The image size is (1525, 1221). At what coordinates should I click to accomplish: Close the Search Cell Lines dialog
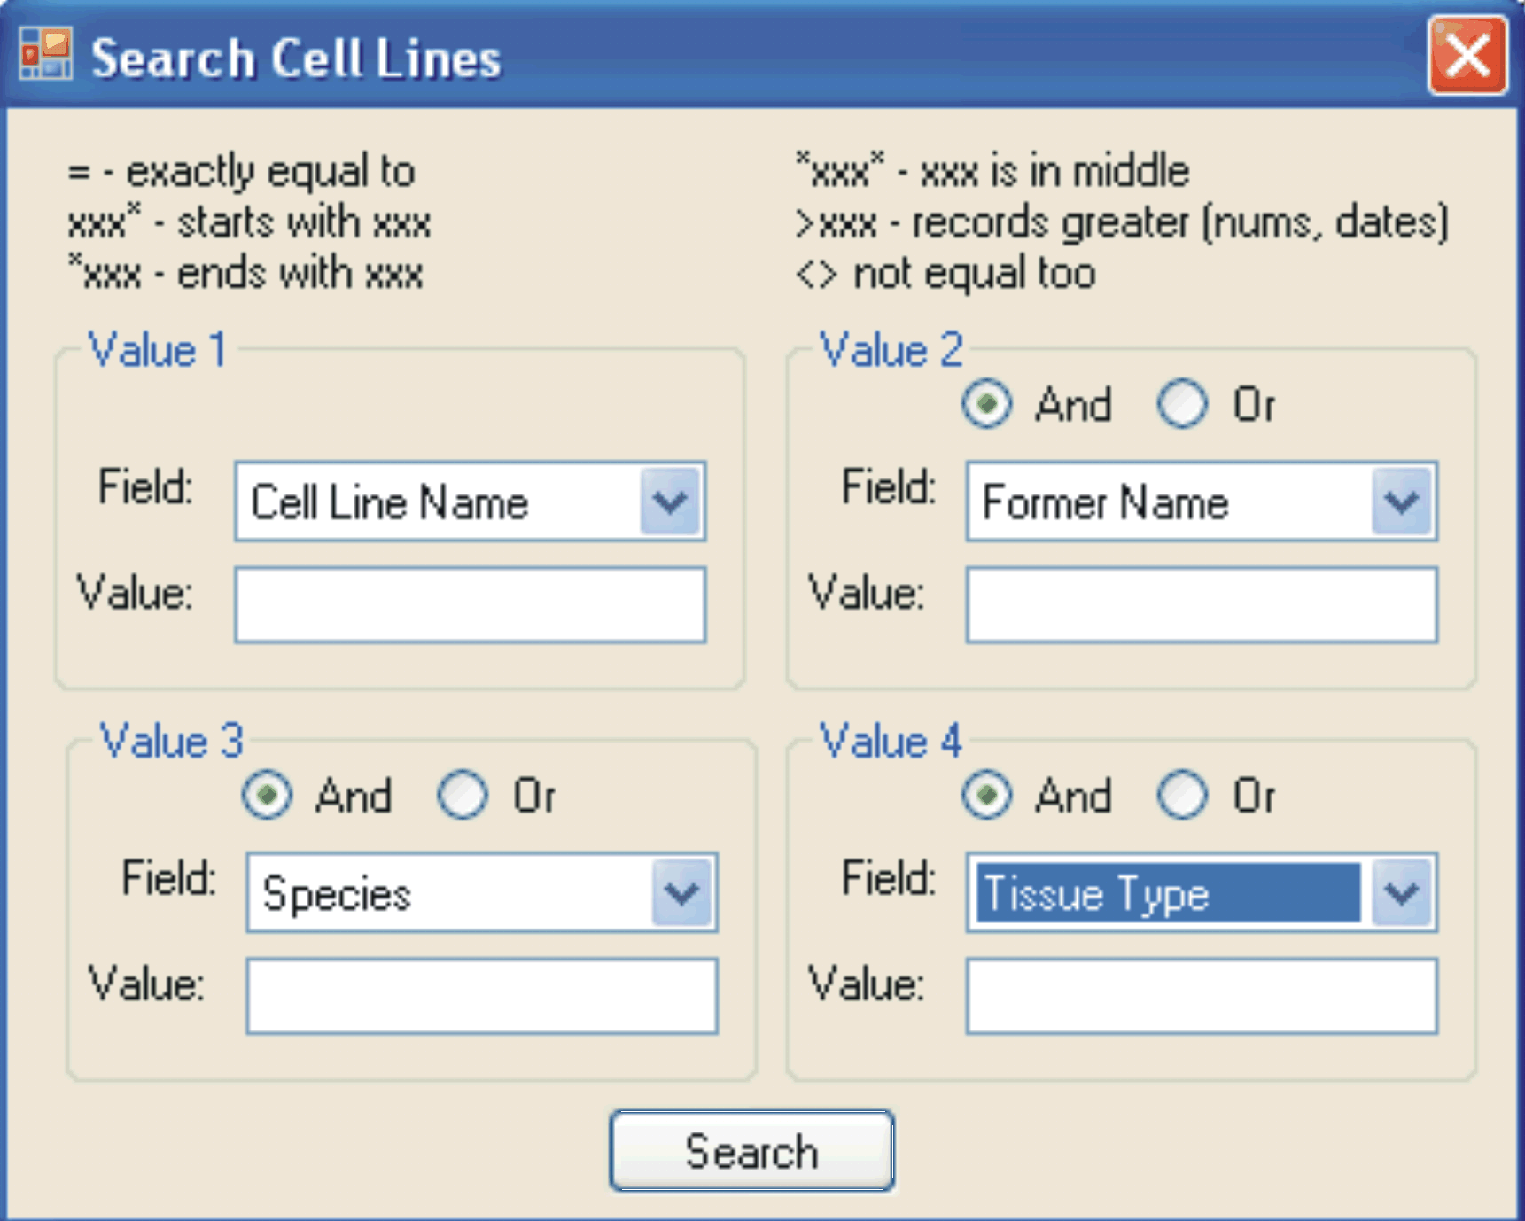(x=1467, y=55)
